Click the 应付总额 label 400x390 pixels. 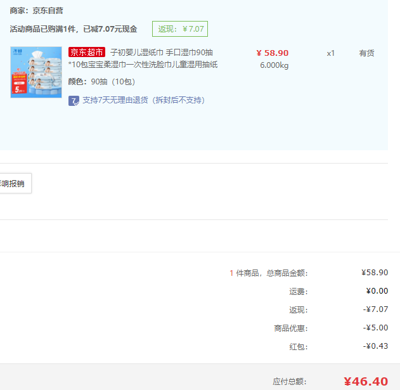[290, 382]
